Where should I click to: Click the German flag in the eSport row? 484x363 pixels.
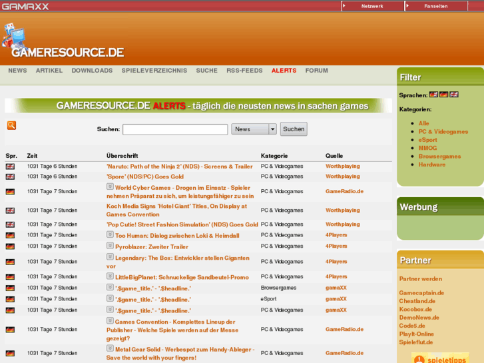[10, 299]
